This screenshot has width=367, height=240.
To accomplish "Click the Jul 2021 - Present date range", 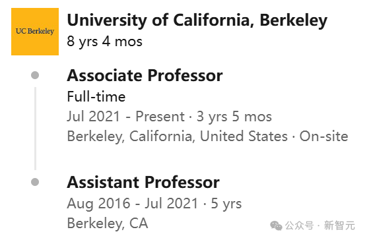I will [125, 116].
